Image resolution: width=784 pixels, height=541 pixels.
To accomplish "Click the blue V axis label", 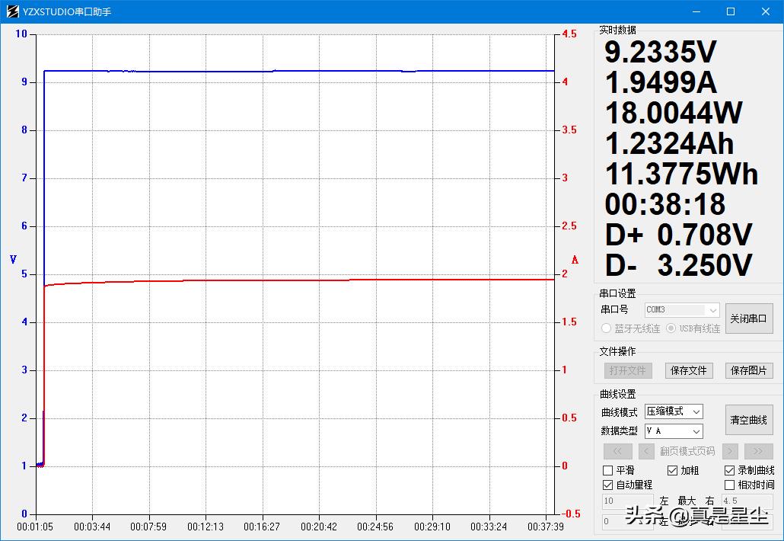I will coord(14,259).
